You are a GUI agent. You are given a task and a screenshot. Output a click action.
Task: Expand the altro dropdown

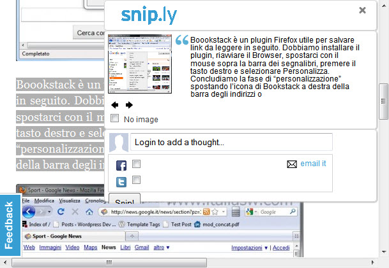(x=162, y=247)
